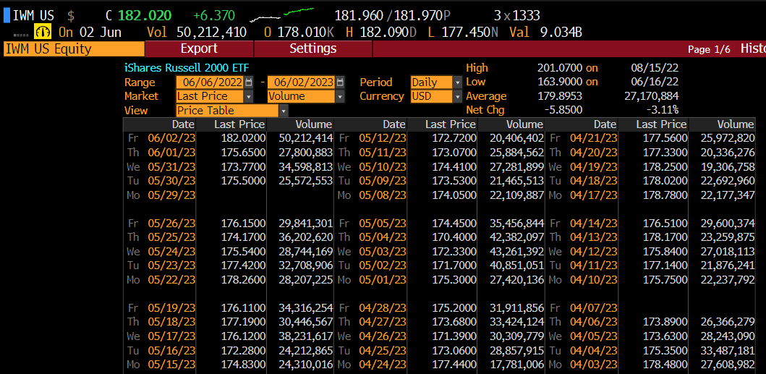This screenshot has width=766, height=374.
Task: Edit the start date 06/06/2022 field
Action: click(210, 82)
